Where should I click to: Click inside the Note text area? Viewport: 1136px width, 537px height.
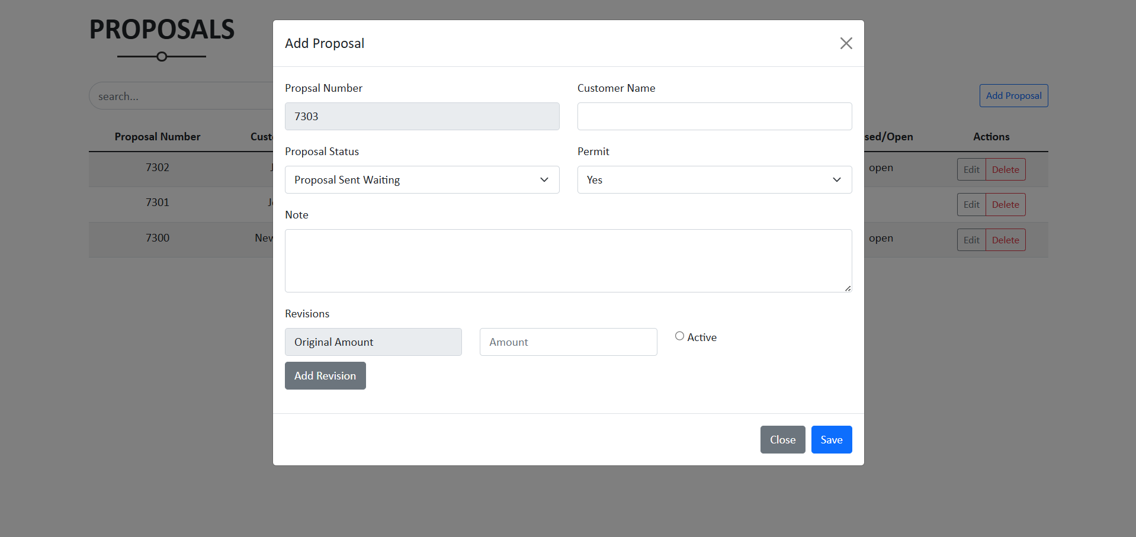coord(568,261)
